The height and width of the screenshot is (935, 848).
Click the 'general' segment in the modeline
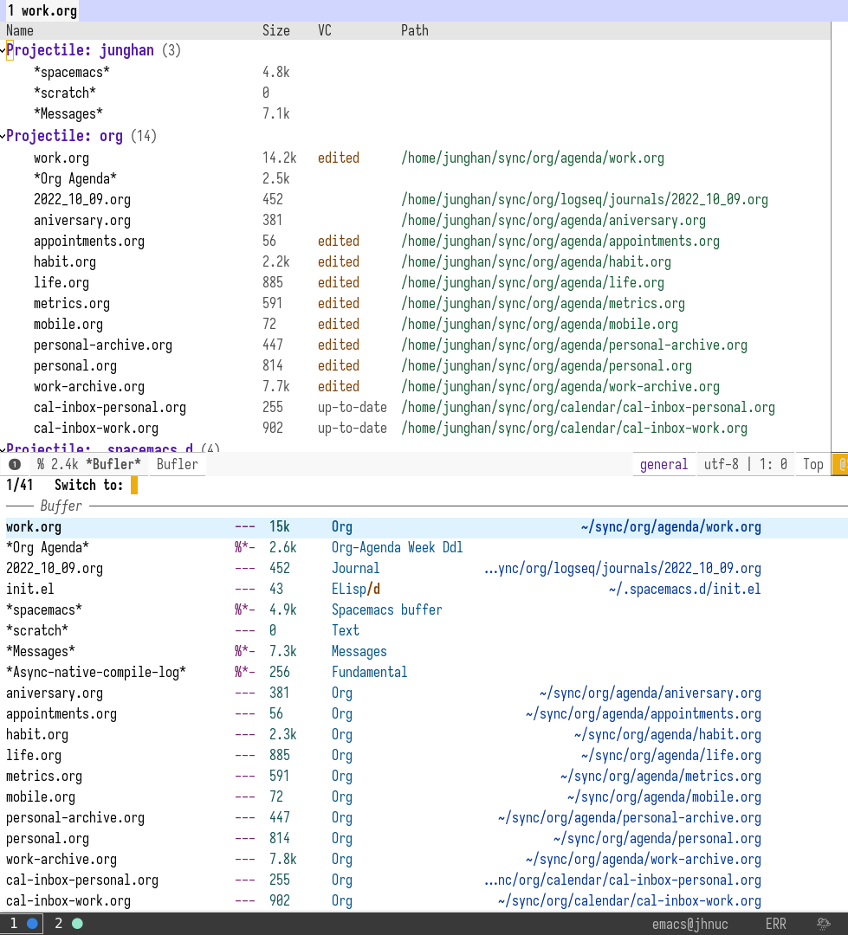point(664,464)
